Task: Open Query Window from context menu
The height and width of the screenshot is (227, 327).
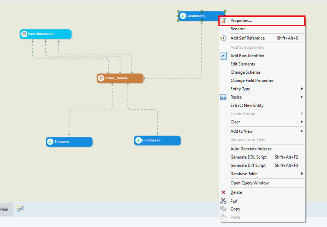Action: pos(250,183)
